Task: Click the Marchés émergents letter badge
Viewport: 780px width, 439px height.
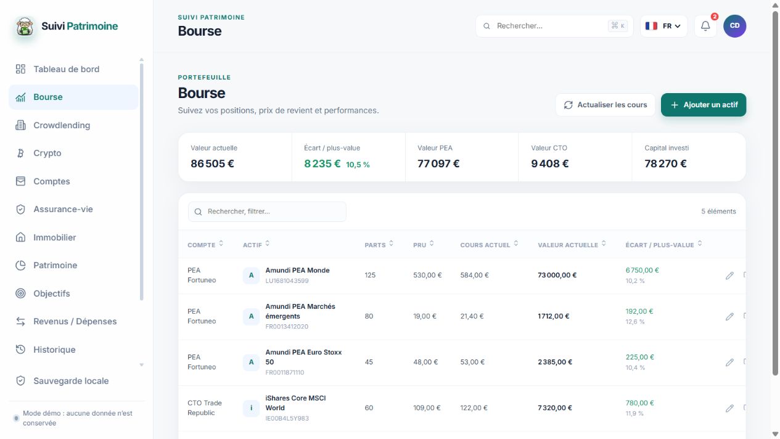Action: [251, 316]
